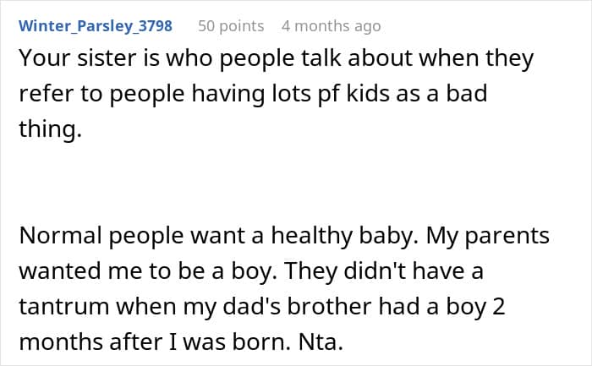Click the word "bad" in the first paragraph

(x=468, y=93)
